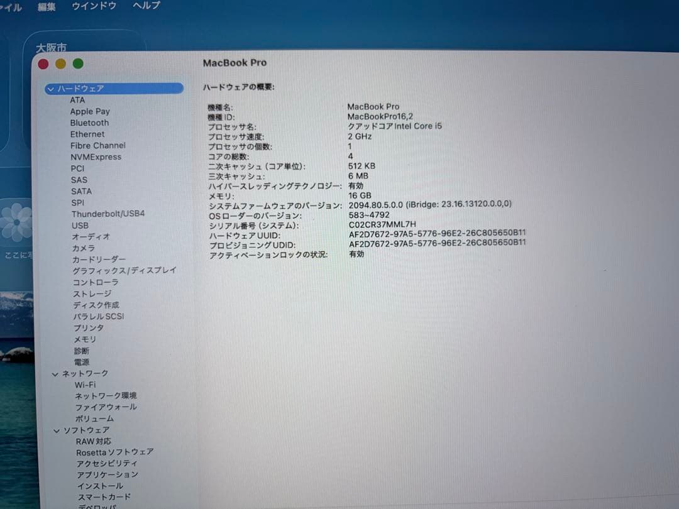The width and height of the screenshot is (679, 509).
Task: Select 診断 in the sidebar
Action: pyautogui.click(x=81, y=351)
